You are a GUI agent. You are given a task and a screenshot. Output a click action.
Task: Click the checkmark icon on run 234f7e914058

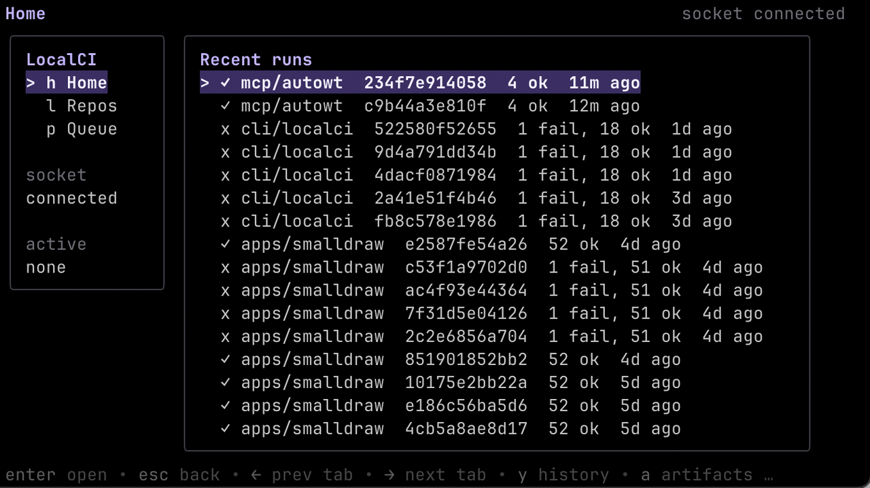tap(226, 83)
